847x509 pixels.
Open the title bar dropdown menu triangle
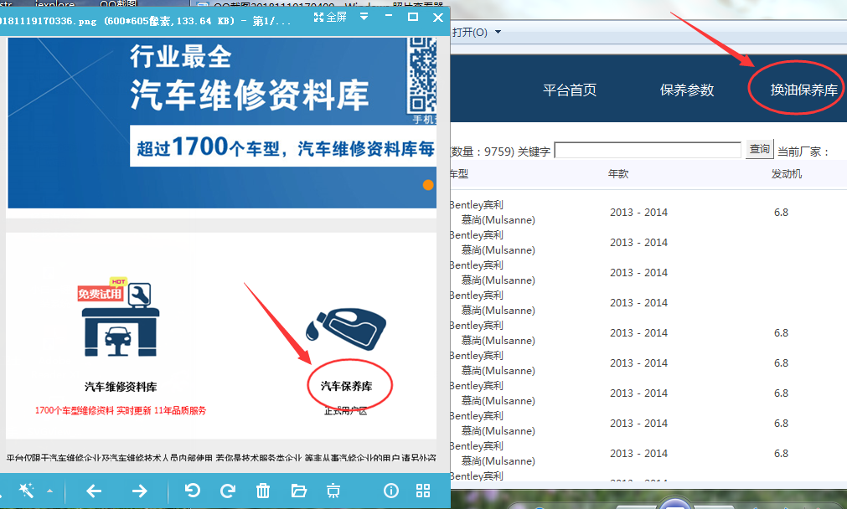pyautogui.click(x=364, y=17)
